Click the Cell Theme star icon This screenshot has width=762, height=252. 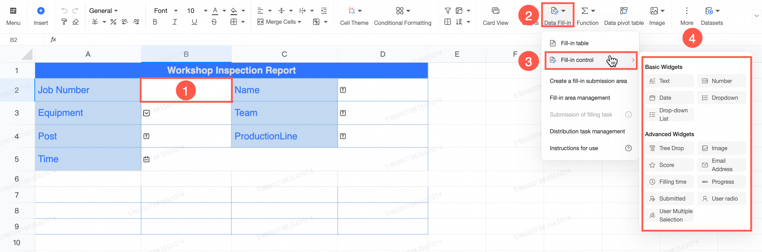(x=352, y=10)
